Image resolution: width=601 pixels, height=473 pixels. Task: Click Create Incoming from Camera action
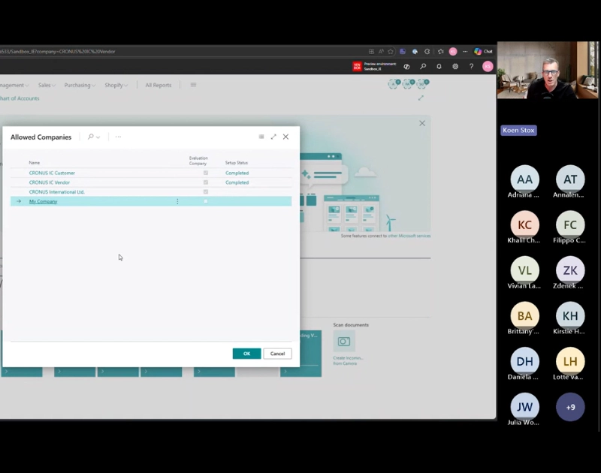[348, 360]
